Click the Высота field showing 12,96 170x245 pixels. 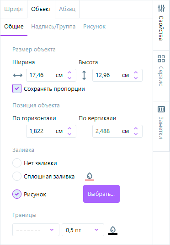pos(117,75)
